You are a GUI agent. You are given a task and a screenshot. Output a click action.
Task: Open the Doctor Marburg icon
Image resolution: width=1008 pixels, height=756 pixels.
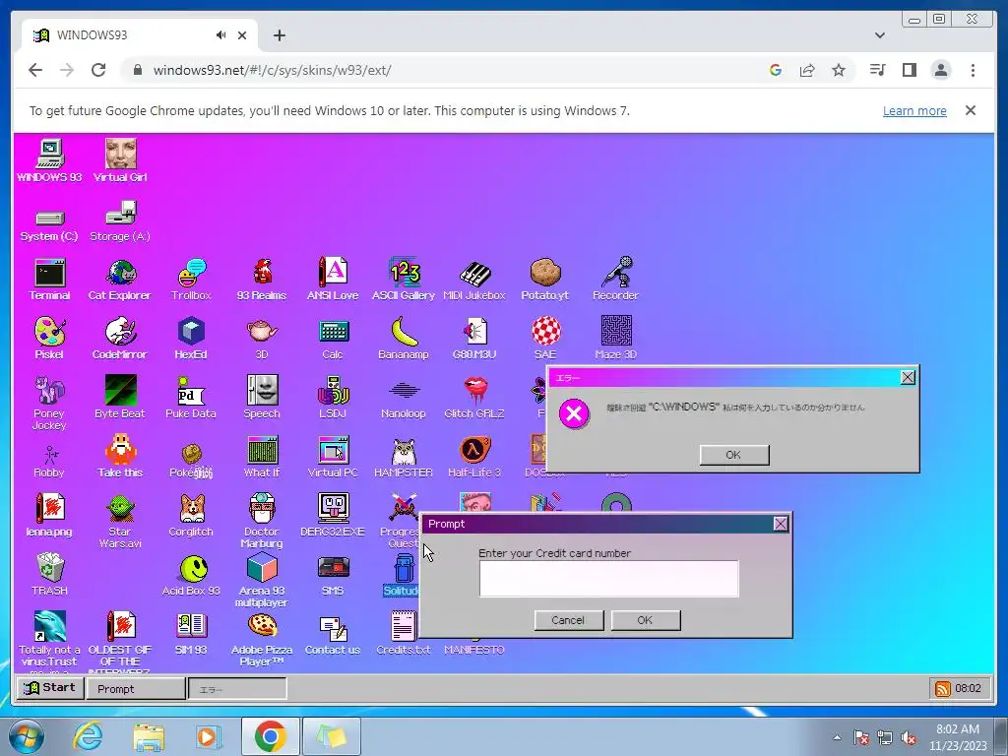[x=262, y=521]
